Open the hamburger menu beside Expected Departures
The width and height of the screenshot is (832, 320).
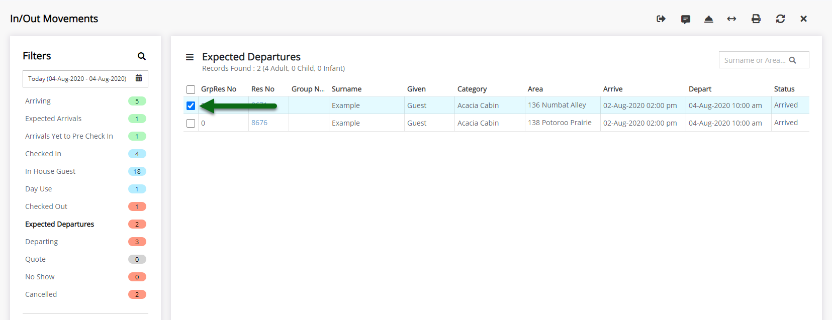(190, 57)
